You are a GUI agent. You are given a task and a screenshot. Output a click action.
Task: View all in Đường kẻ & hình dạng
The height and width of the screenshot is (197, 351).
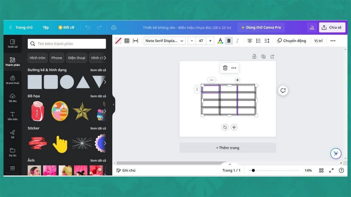98,70
